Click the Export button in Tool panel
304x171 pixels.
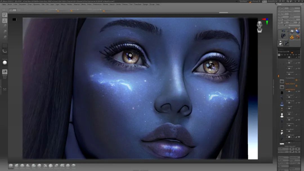click(294, 17)
